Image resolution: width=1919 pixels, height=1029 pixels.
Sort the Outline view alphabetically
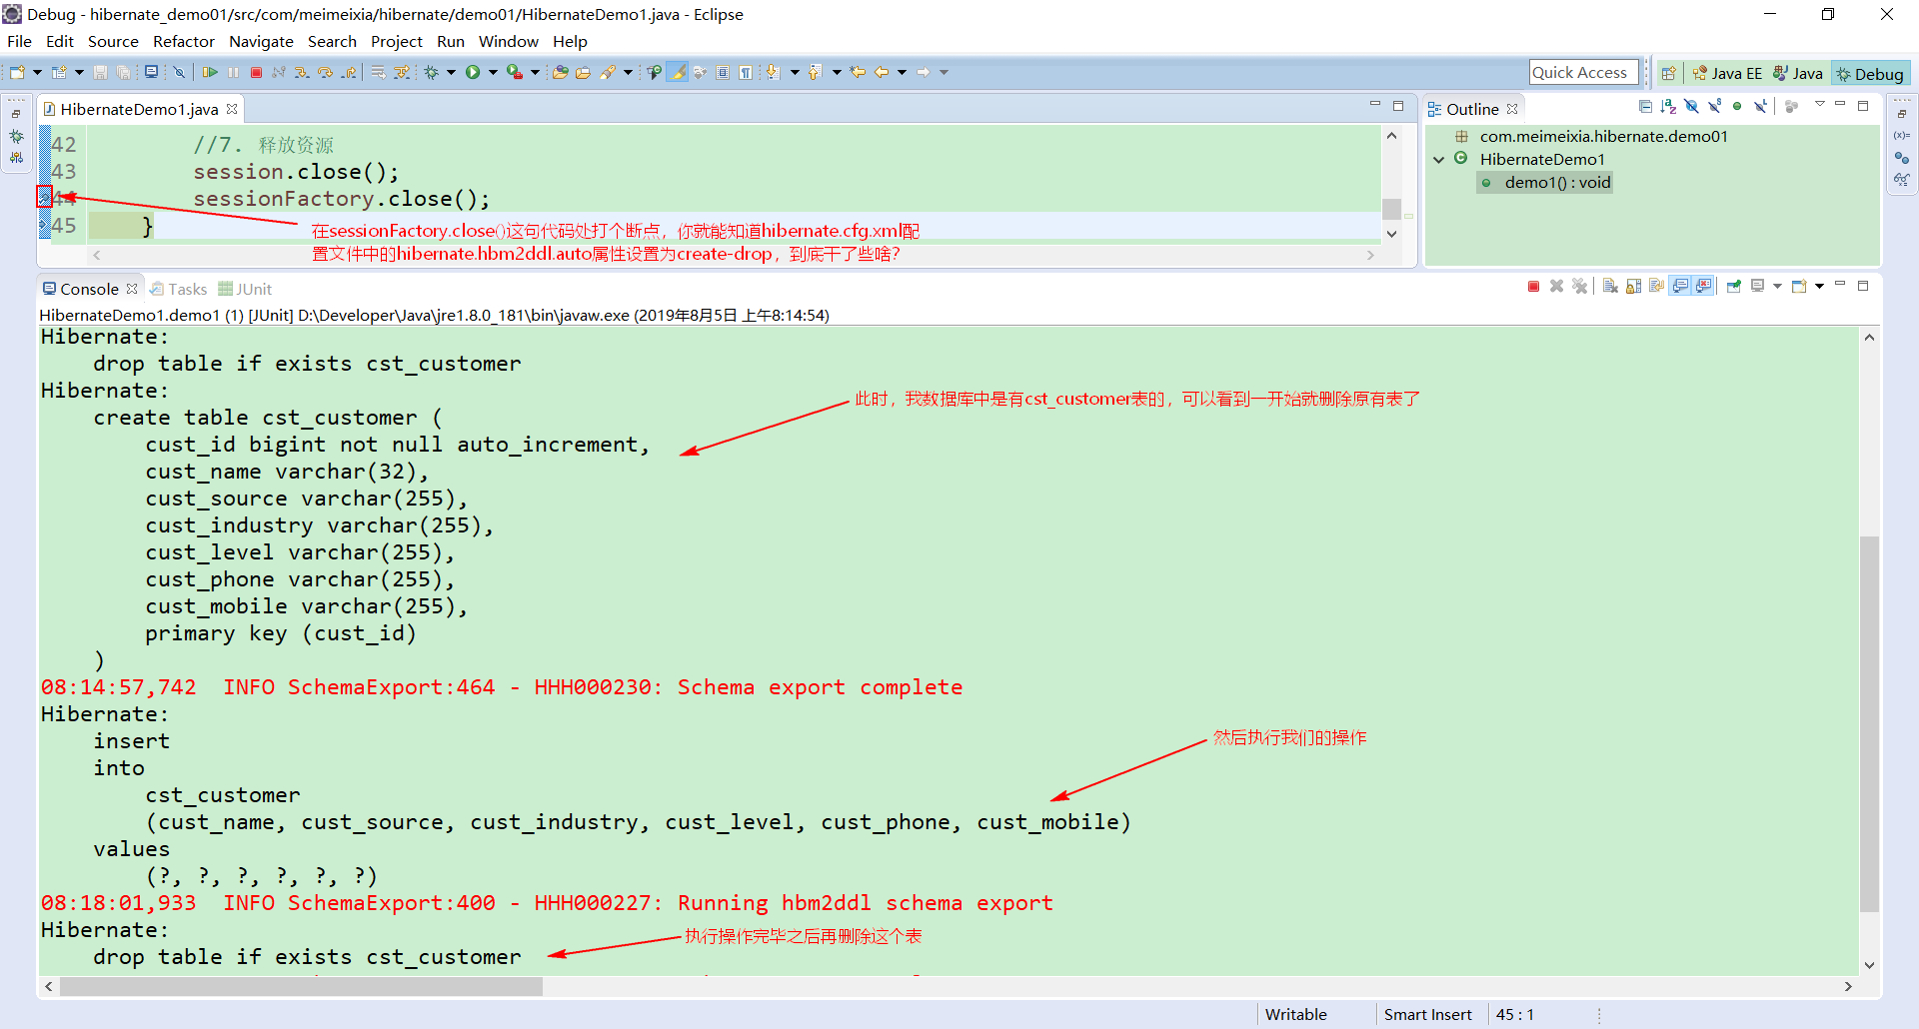click(x=1667, y=107)
